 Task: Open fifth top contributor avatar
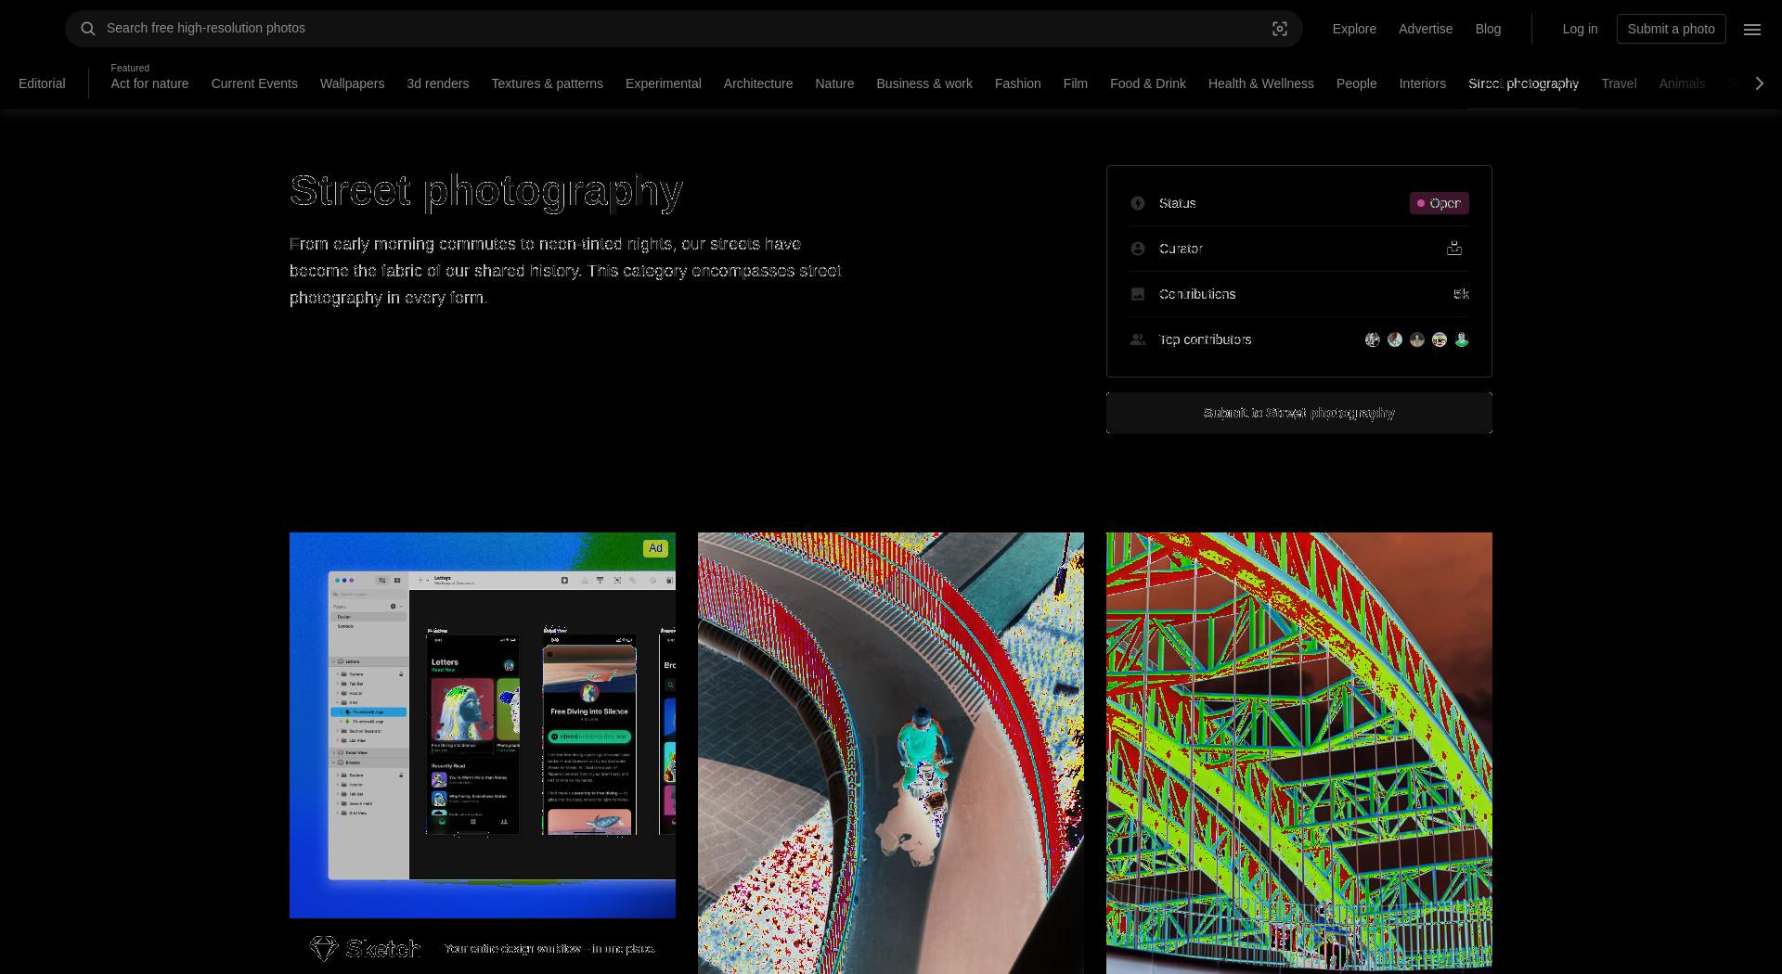[x=1462, y=340]
